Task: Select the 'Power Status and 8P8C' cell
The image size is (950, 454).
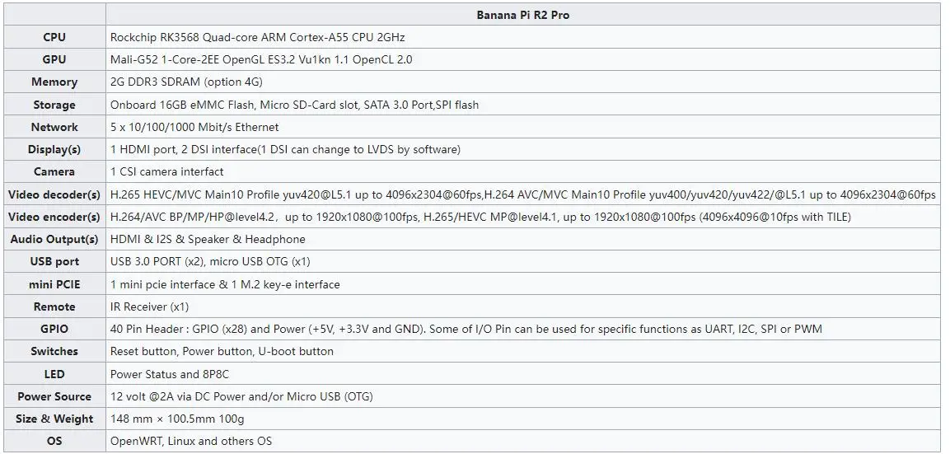Action: 523,373
